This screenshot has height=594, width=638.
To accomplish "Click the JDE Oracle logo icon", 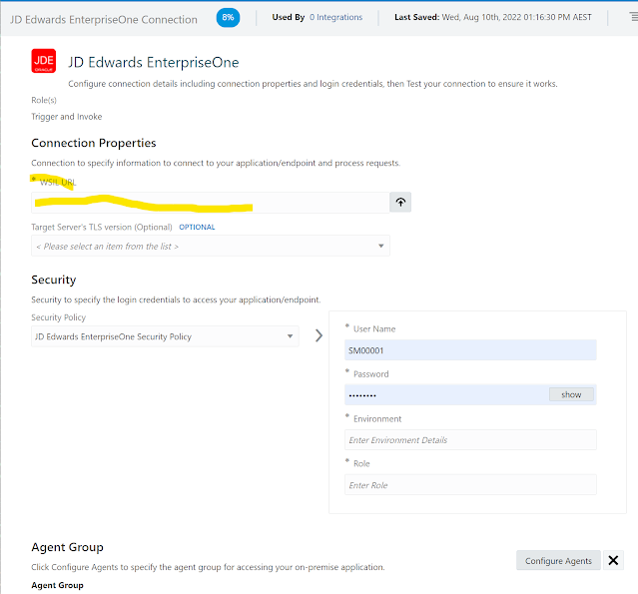I will pos(44,61).
